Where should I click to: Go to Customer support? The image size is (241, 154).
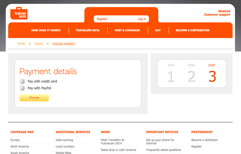point(217,14)
